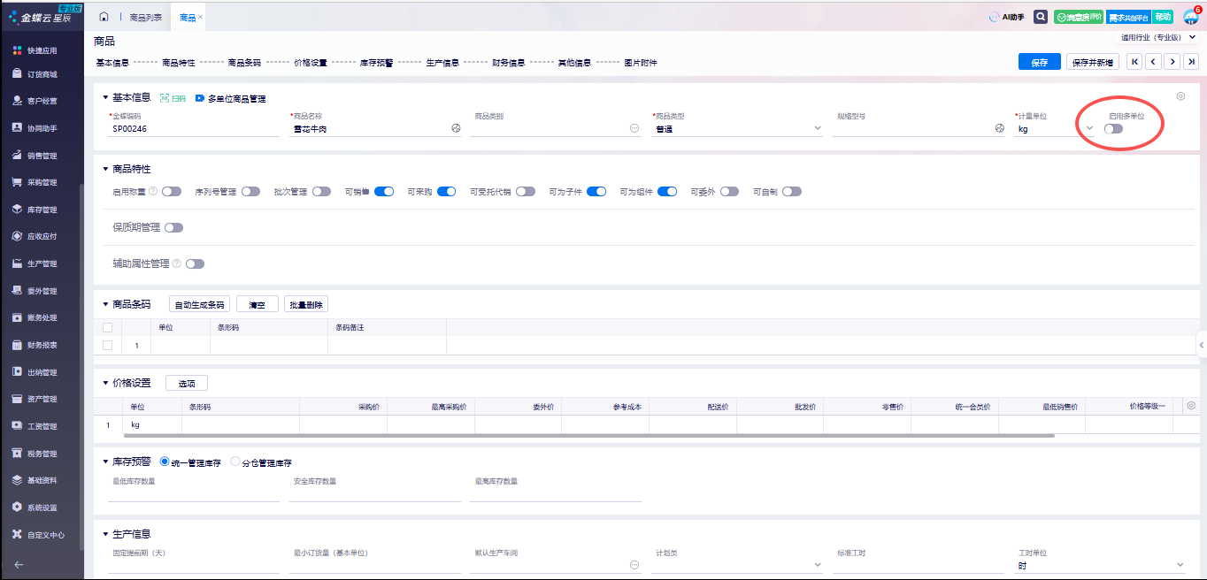Go to next record arrow button
Viewport: 1207px width, 580px height.
[1172, 62]
